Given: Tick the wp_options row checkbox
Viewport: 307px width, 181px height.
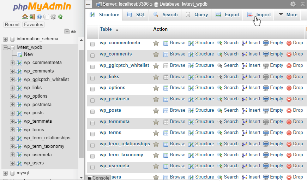Looking at the screenshot, I should (x=92, y=89).
